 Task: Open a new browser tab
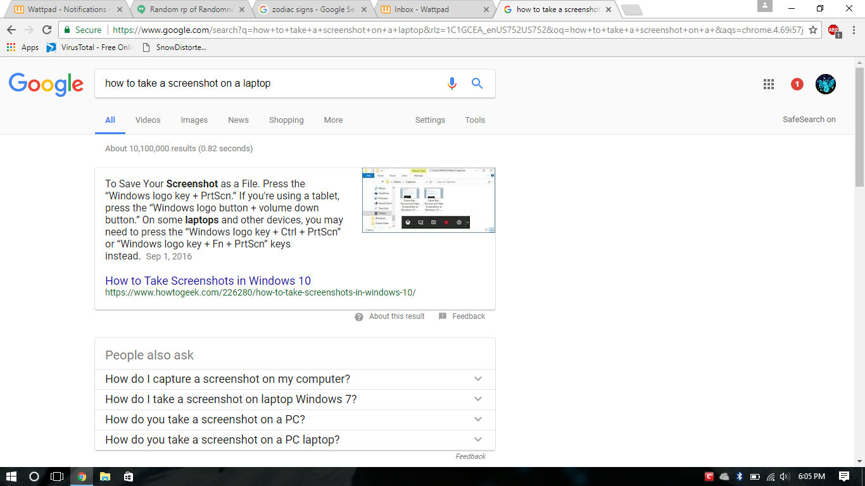click(x=632, y=9)
